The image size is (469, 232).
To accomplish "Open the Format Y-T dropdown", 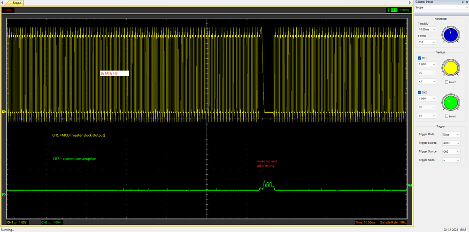I will (427, 42).
